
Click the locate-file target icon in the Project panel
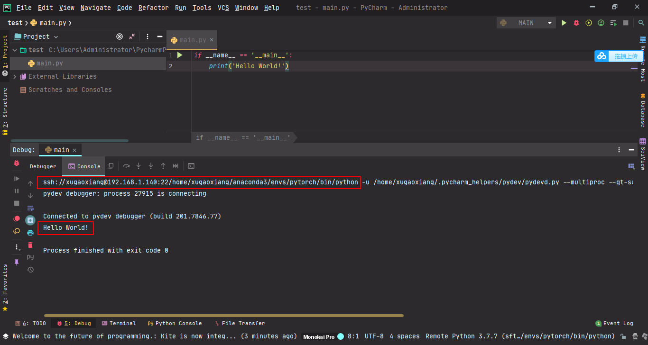click(120, 36)
